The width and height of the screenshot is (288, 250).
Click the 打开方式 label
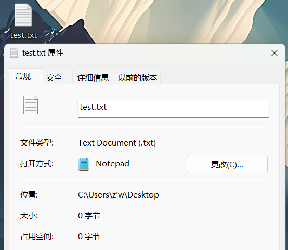(37, 164)
